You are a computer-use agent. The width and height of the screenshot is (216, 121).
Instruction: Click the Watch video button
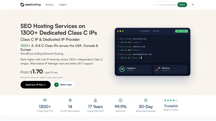pyautogui.click(x=64, y=85)
